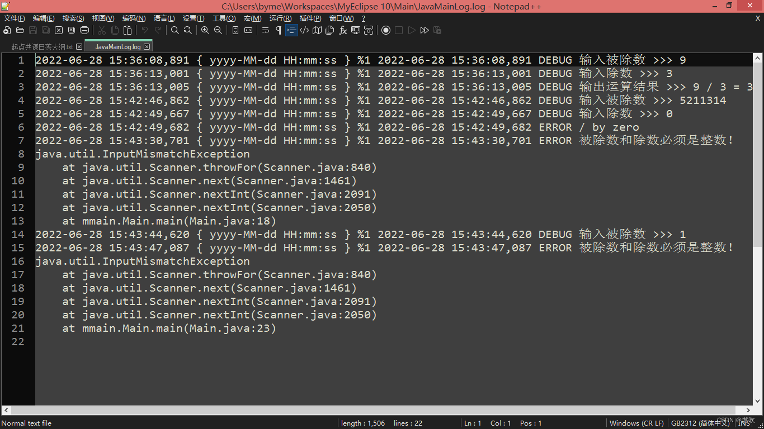This screenshot has height=429, width=764.
Task: Open the 窗口(W) window menu
Action: (x=342, y=18)
